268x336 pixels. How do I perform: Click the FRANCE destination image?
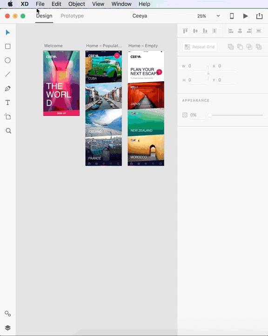click(104, 149)
